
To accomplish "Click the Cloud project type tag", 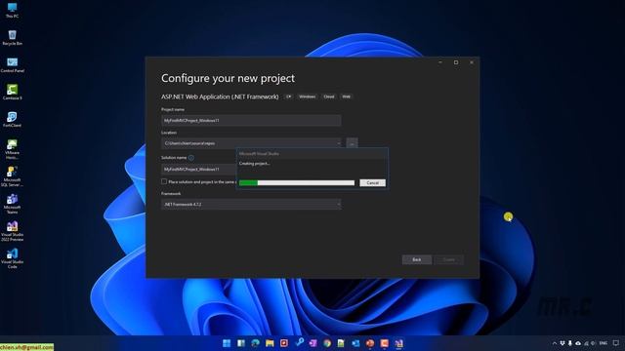I will tap(329, 97).
